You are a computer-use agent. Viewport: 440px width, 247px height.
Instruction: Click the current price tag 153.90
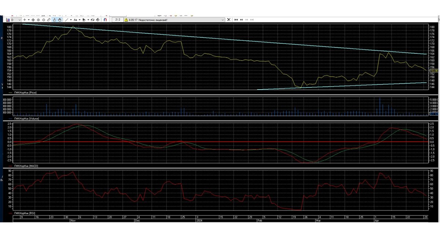click(x=433, y=70)
